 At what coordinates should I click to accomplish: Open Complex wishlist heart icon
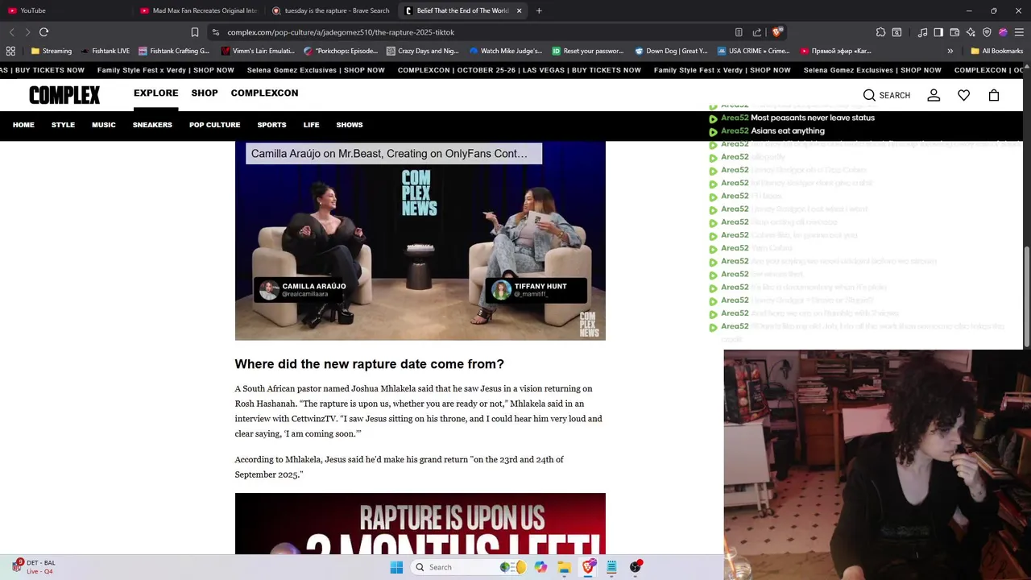click(963, 95)
